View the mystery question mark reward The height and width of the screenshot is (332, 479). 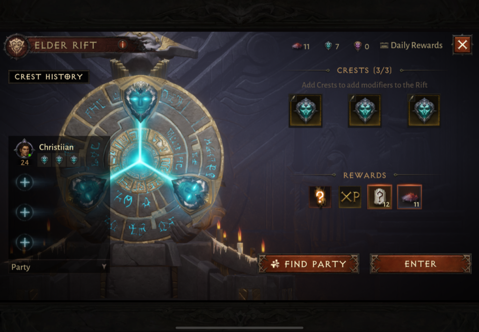(320, 197)
